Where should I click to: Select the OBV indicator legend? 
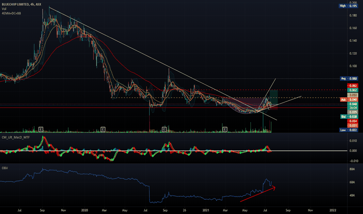(x=5, y=168)
